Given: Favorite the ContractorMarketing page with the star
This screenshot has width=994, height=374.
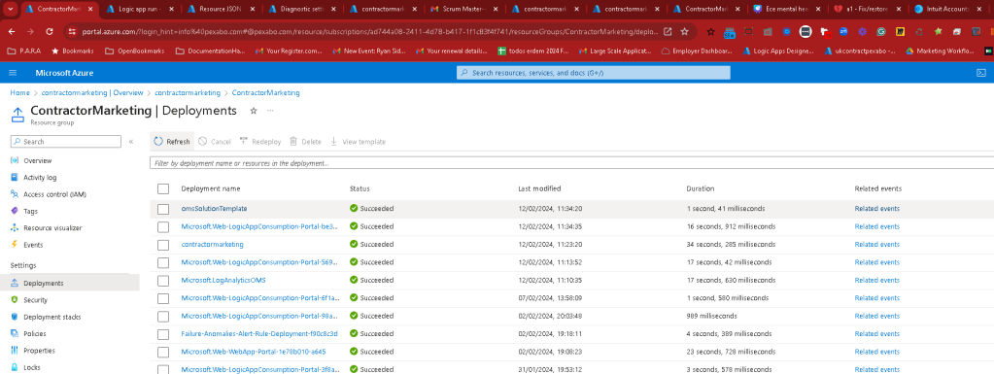Looking at the screenshot, I should 254,111.
